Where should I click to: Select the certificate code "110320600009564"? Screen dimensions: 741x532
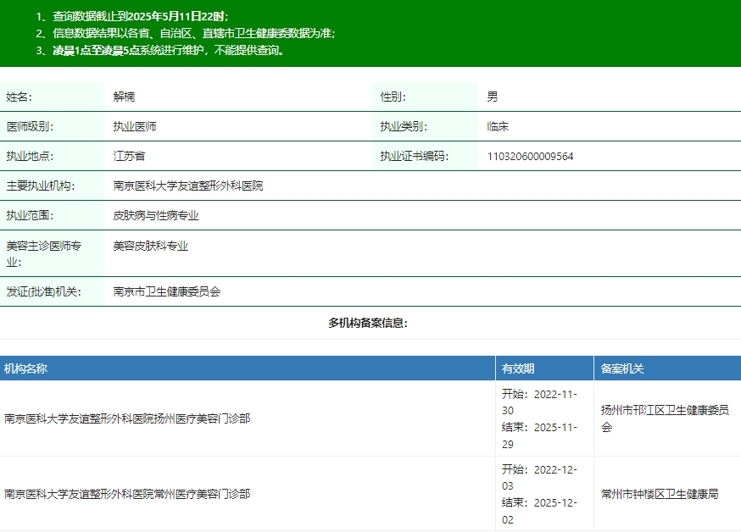pos(530,156)
